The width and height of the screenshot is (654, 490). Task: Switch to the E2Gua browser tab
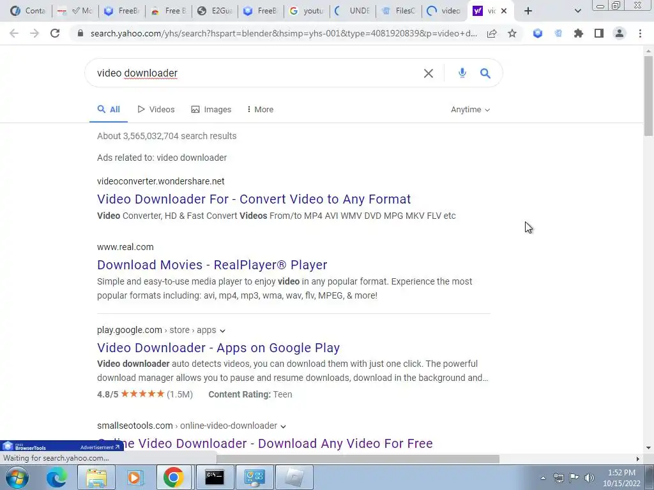pyautogui.click(x=215, y=11)
